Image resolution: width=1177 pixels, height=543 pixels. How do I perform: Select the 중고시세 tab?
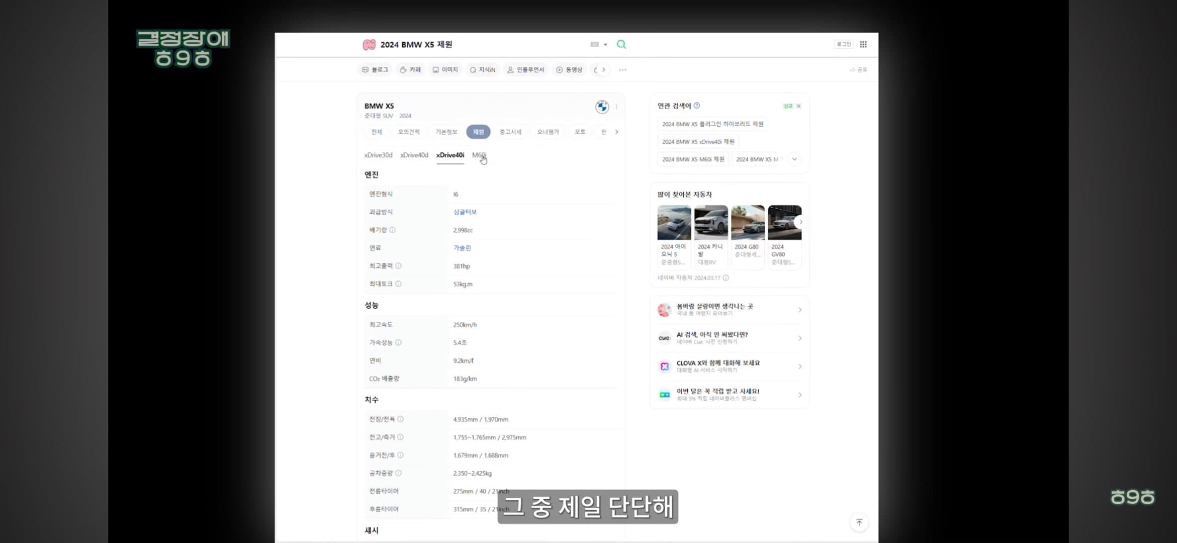point(510,132)
